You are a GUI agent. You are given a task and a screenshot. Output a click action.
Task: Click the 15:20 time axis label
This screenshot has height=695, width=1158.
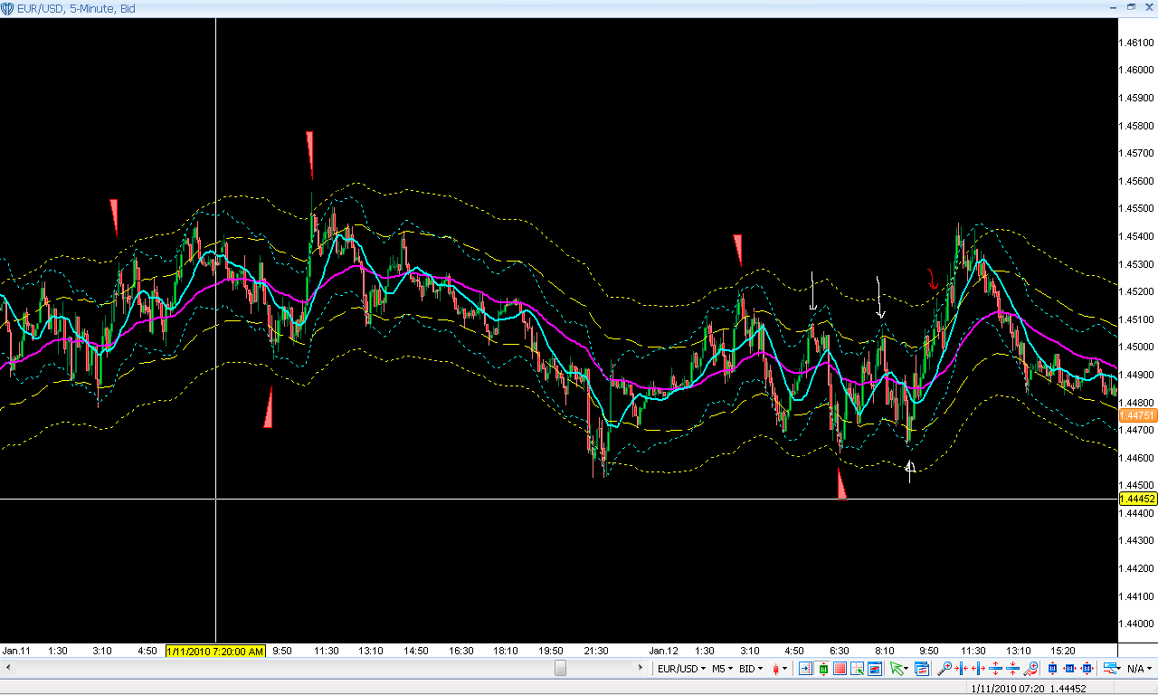click(x=1063, y=651)
